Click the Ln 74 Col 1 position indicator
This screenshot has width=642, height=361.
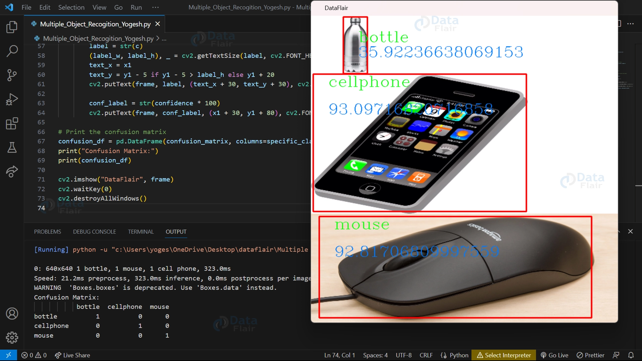tap(339, 355)
